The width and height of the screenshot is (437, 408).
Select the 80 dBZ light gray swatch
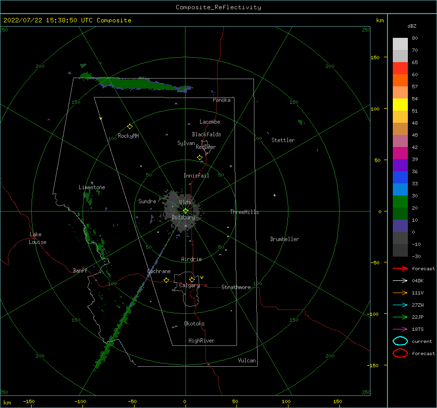pos(400,44)
